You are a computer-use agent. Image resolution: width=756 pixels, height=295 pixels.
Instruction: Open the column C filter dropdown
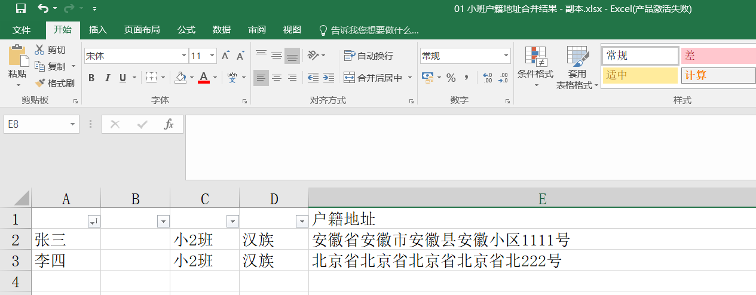[x=232, y=222]
